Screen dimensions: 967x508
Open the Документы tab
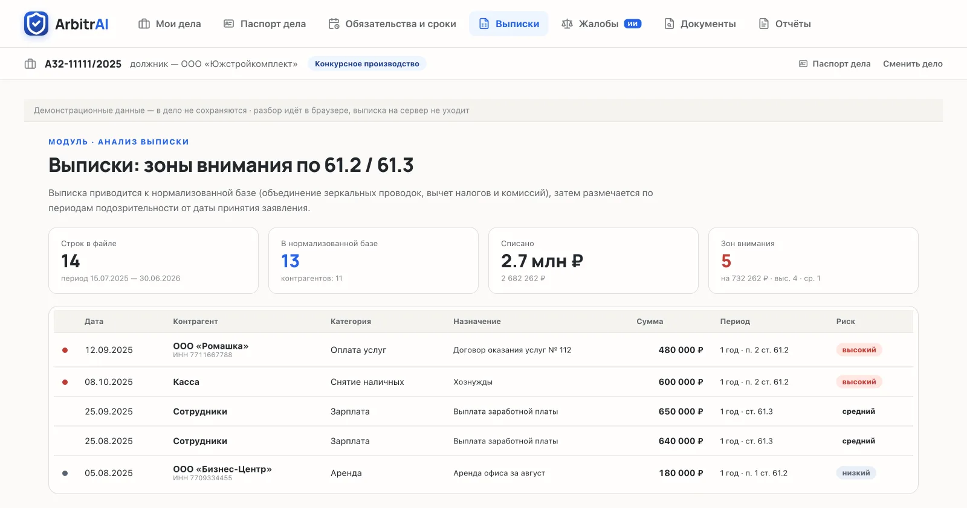(x=700, y=24)
